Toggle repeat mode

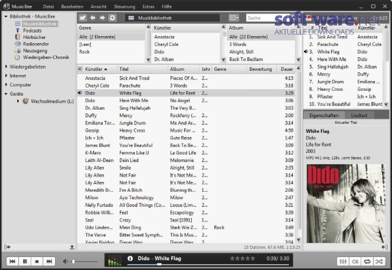point(367,261)
